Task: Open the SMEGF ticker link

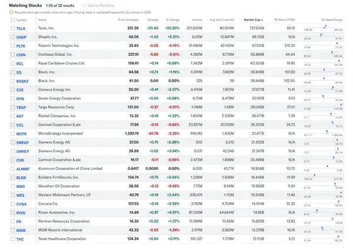Action: (22, 143)
